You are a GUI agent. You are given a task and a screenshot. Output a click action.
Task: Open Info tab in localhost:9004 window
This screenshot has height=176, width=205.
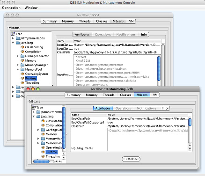coord(144,35)
